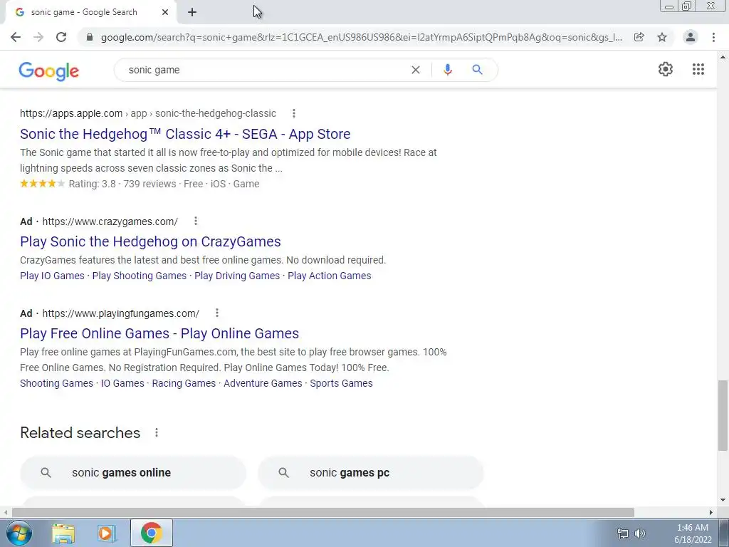Follow the IO Games sitelink under PlayingFunGames

pyautogui.click(x=122, y=383)
